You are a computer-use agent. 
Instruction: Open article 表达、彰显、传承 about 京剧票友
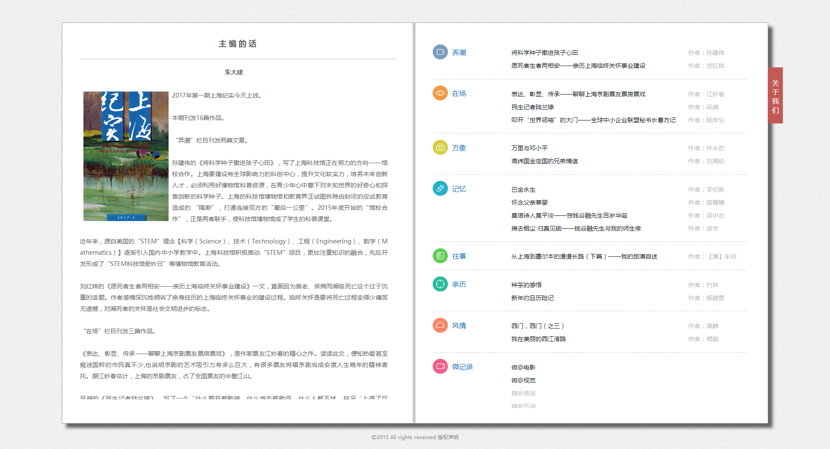coord(578,94)
